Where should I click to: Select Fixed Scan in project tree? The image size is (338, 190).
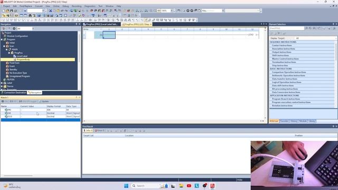point(14,63)
